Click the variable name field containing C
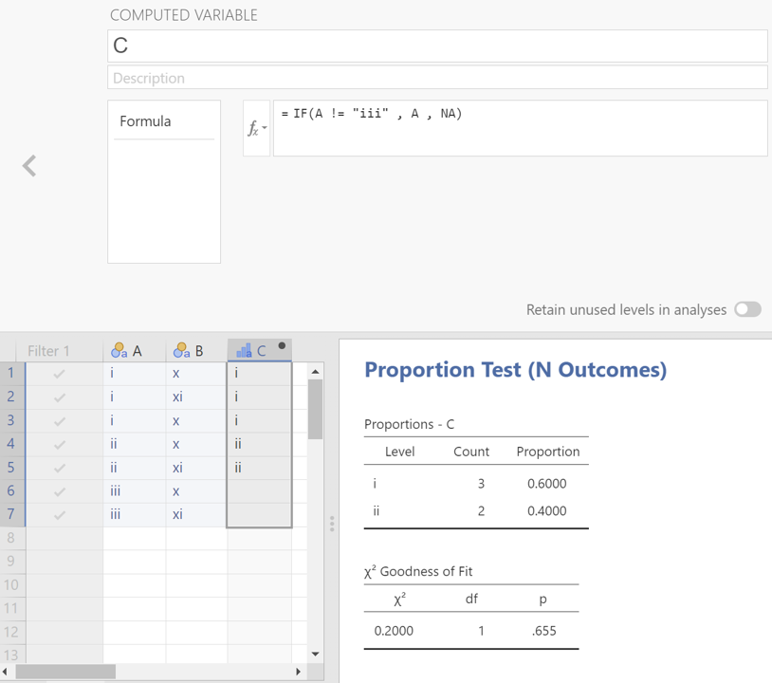 436,46
